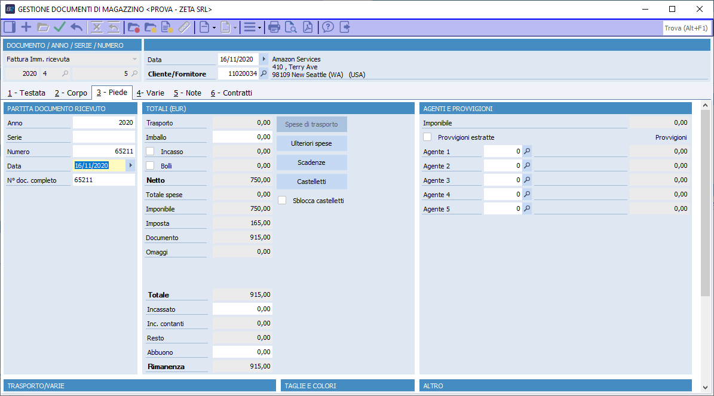
Task: Switch to the 2 - Corpo tab
Action: [x=71, y=93]
